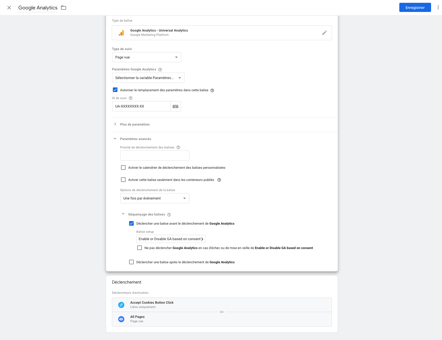The height and width of the screenshot is (340, 442).
Task: Check Ne pas déclencher Google Analytics en cas d'échec
Action: tap(140, 248)
